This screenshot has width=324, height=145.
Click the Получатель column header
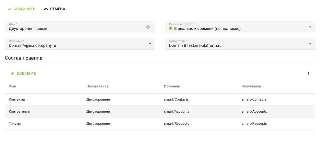tap(251, 86)
